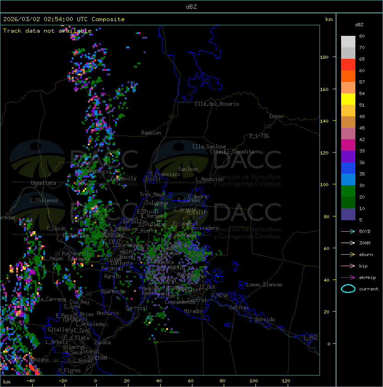Click the 'Divisadero' map label

[x=204, y=228]
